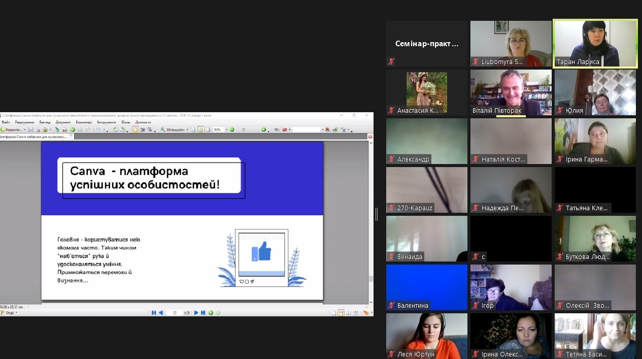Select Юлия participant video tile
The image size is (642, 359).
(595, 92)
